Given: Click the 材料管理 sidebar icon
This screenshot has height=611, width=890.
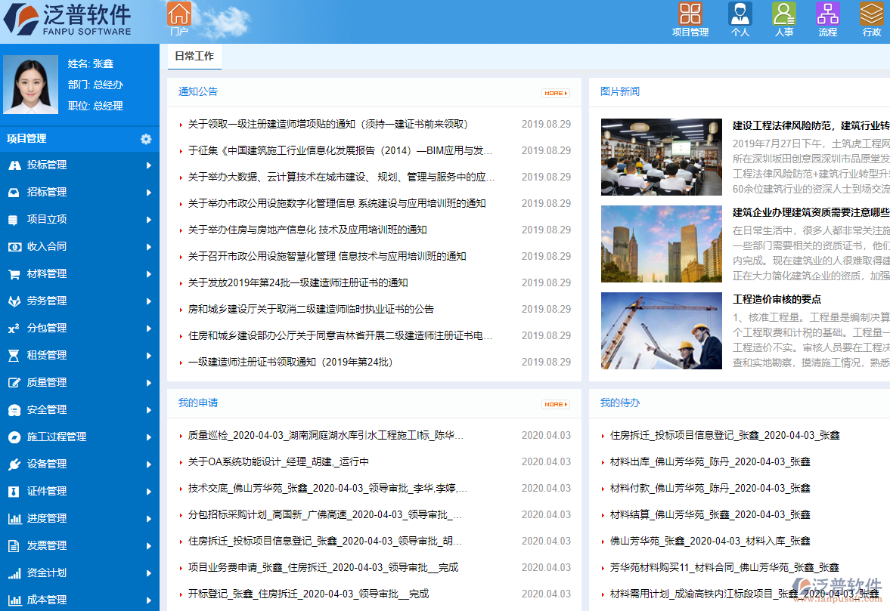Looking at the screenshot, I should click(x=16, y=273).
